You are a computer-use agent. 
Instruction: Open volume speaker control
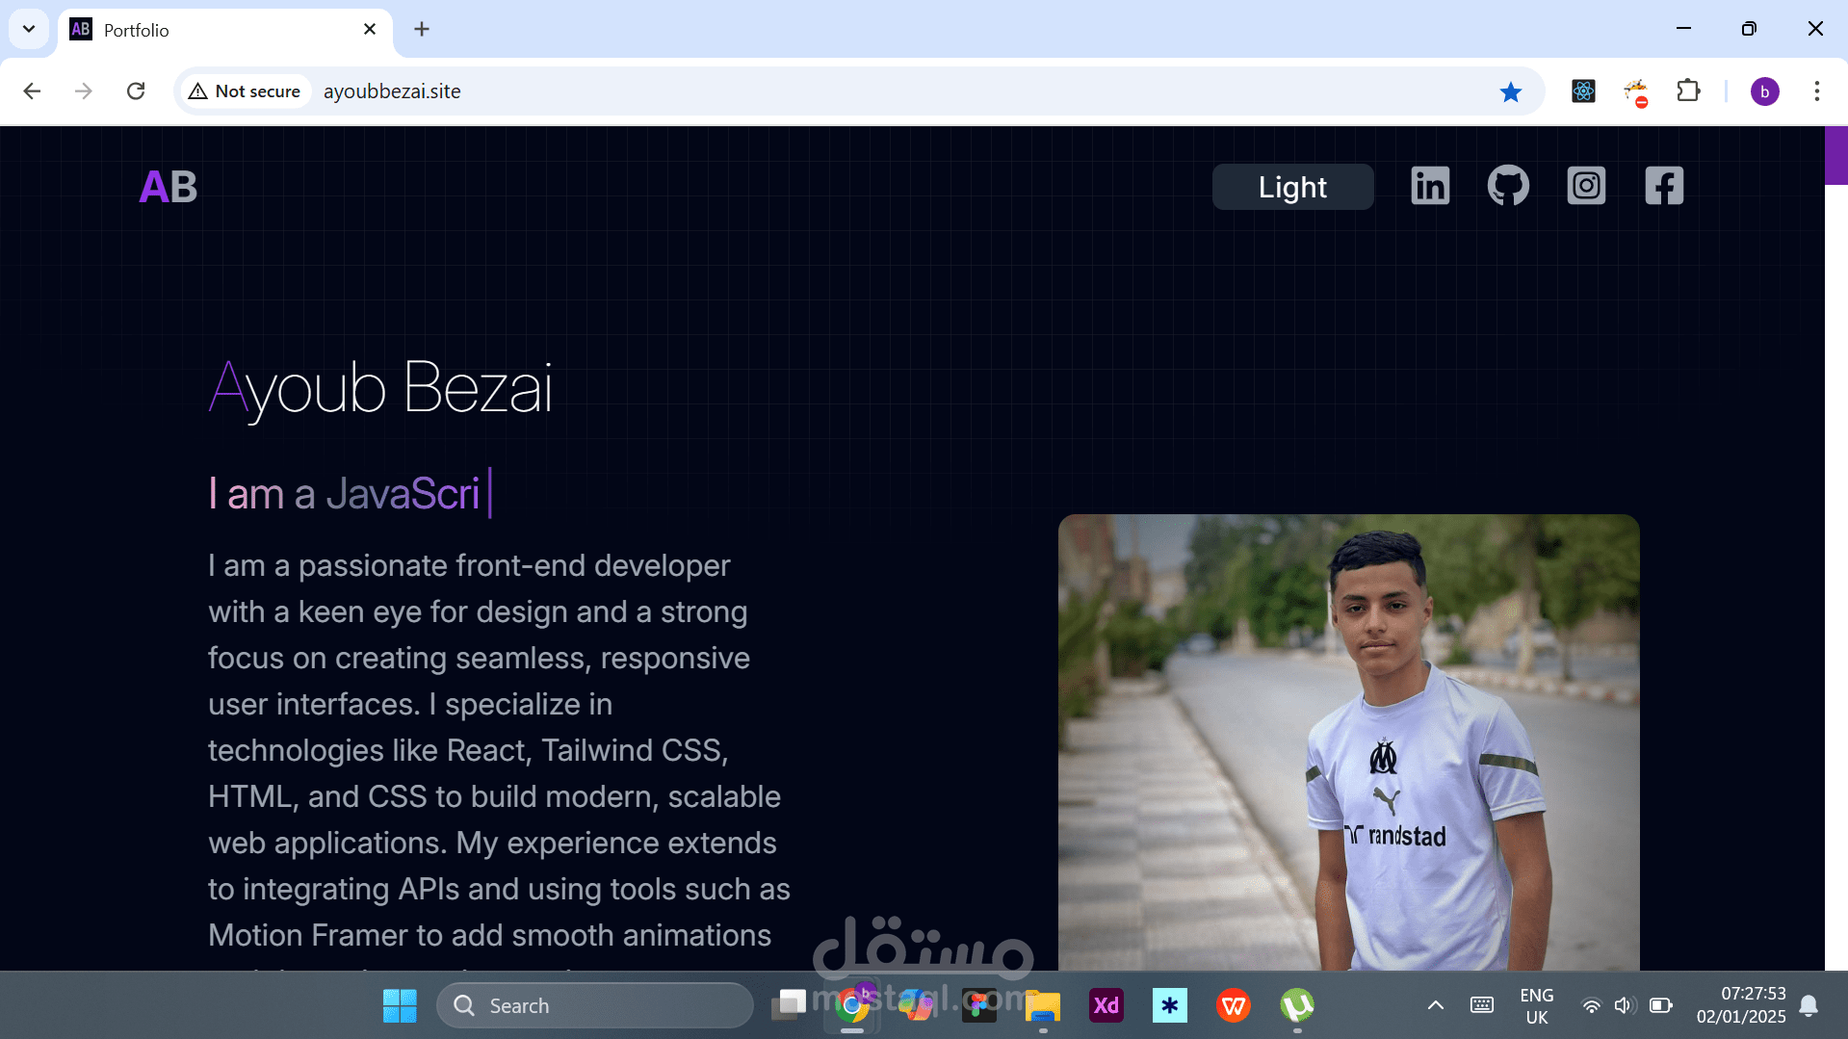pos(1625,1006)
